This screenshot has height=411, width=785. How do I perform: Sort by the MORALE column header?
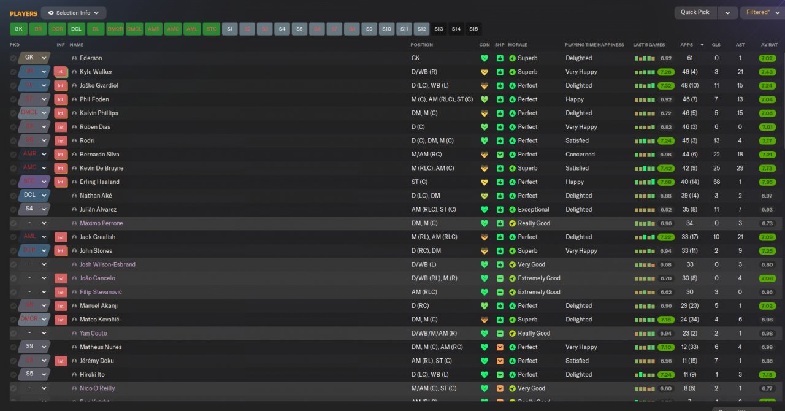point(518,45)
